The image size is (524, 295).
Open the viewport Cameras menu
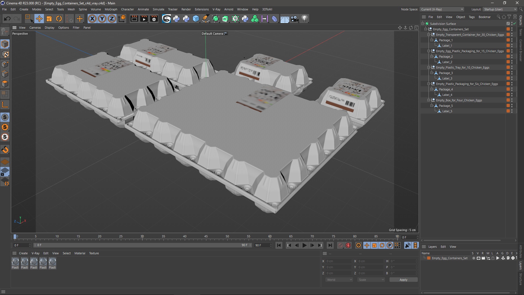pyautogui.click(x=35, y=28)
